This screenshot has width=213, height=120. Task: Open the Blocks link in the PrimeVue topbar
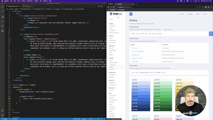pyautogui.click(x=198, y=14)
